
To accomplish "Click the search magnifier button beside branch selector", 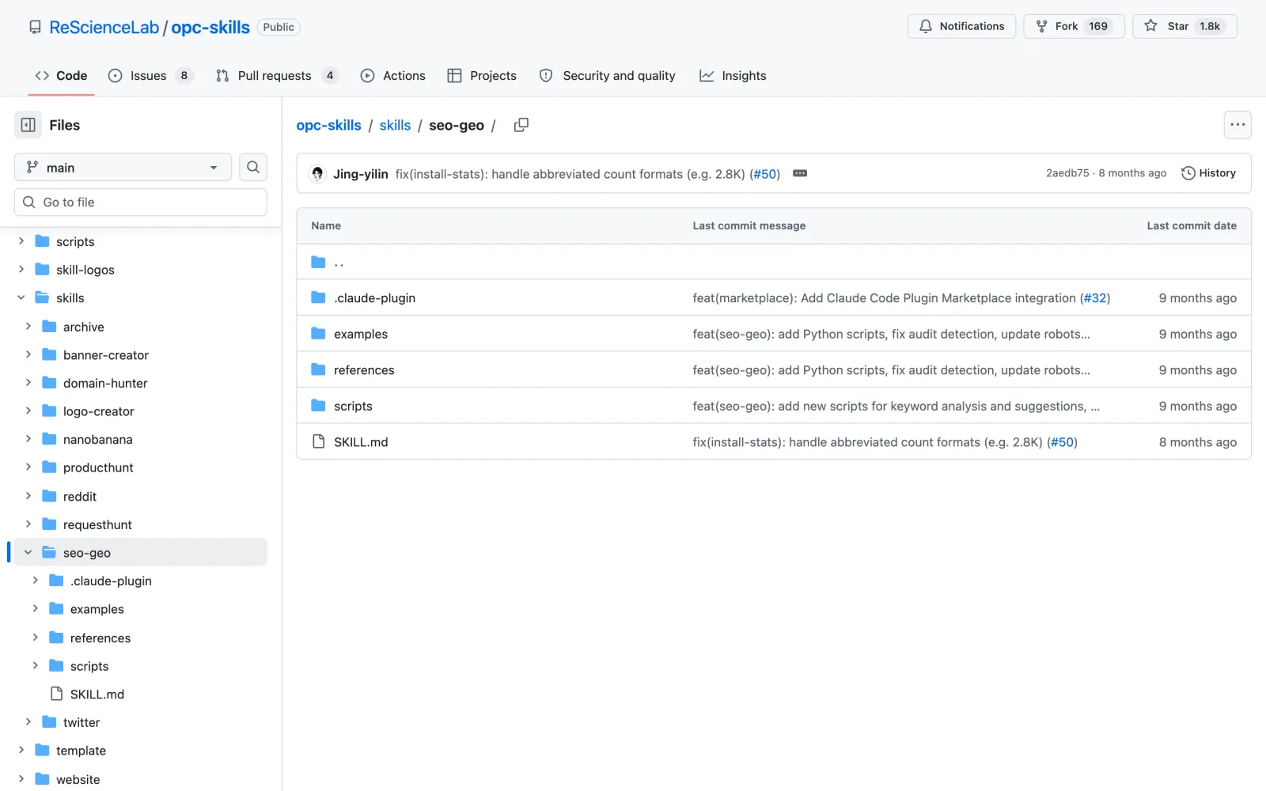I will click(x=253, y=167).
